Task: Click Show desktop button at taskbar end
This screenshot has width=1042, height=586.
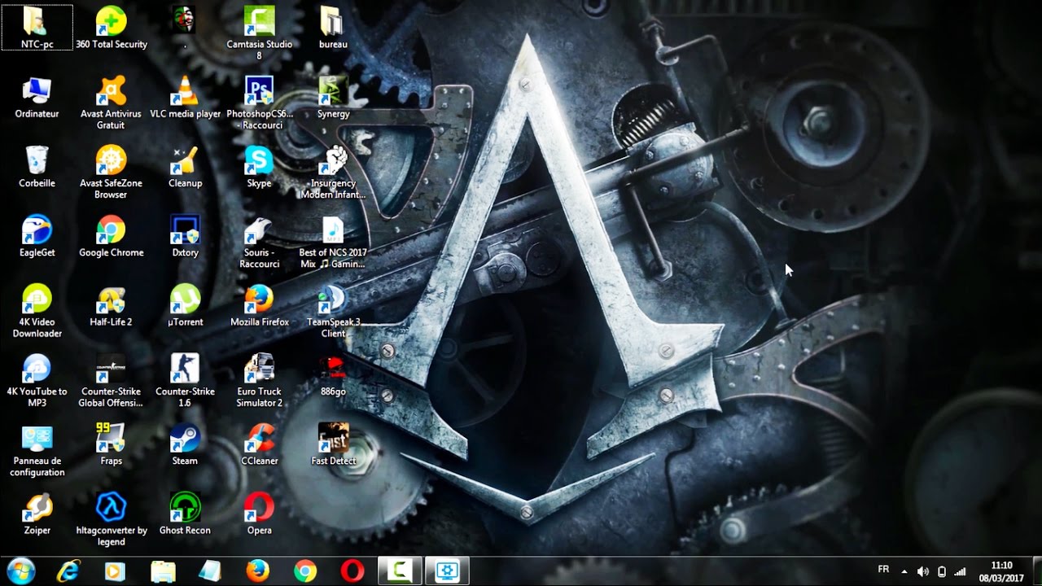Action: 1035,571
